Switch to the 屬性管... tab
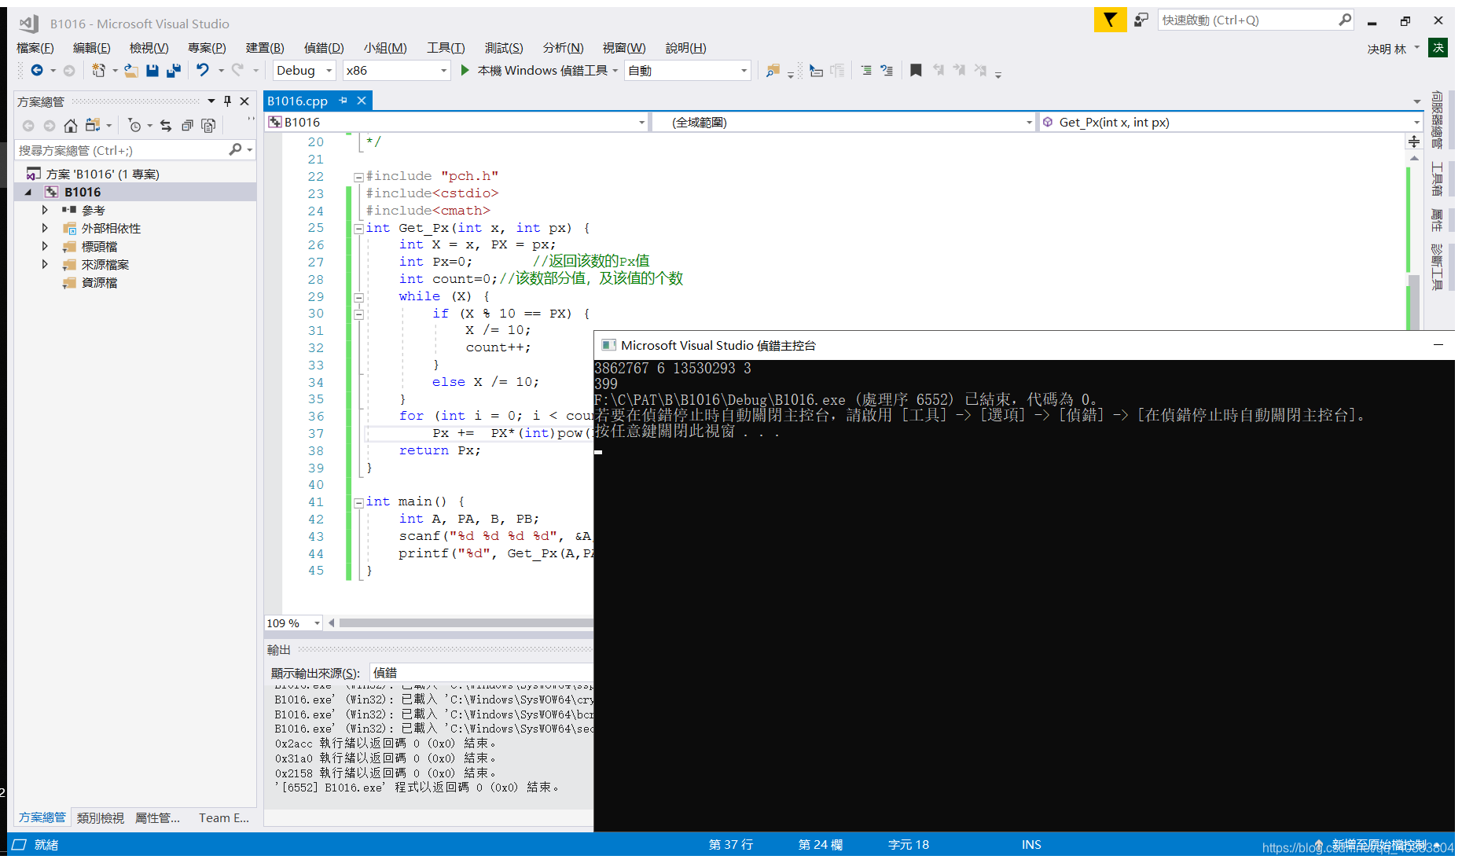Viewport: 1462px width, 863px height. pyautogui.click(x=157, y=818)
